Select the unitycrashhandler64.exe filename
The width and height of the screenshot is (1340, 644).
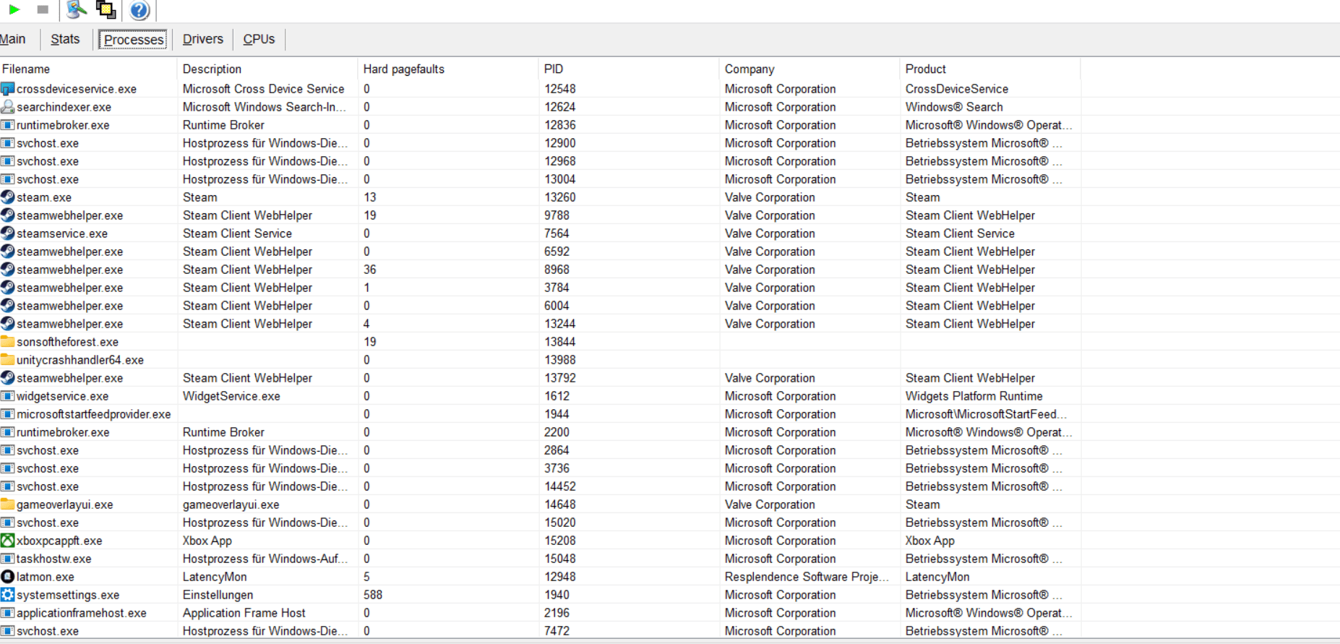80,360
